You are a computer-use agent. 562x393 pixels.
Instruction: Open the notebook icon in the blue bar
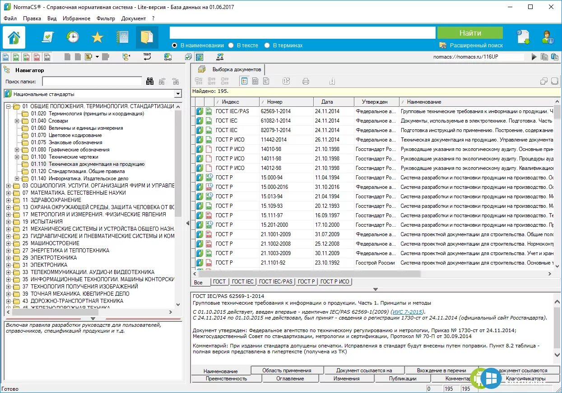click(122, 37)
